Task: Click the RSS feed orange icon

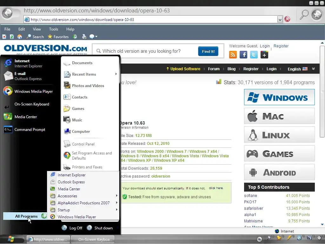Action: click(233, 55)
